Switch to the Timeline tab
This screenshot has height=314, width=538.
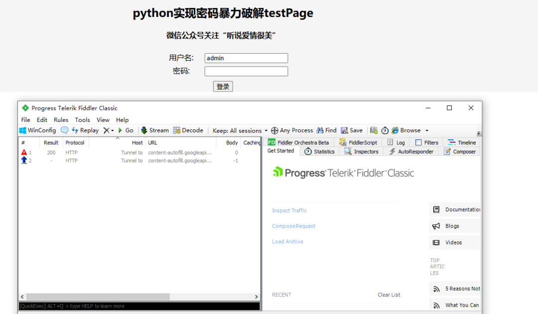point(462,142)
